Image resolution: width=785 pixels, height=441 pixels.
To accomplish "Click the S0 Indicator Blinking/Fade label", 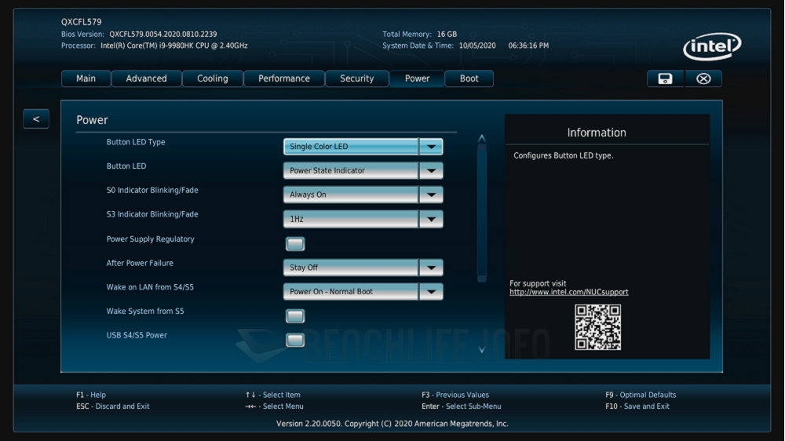I will click(152, 190).
